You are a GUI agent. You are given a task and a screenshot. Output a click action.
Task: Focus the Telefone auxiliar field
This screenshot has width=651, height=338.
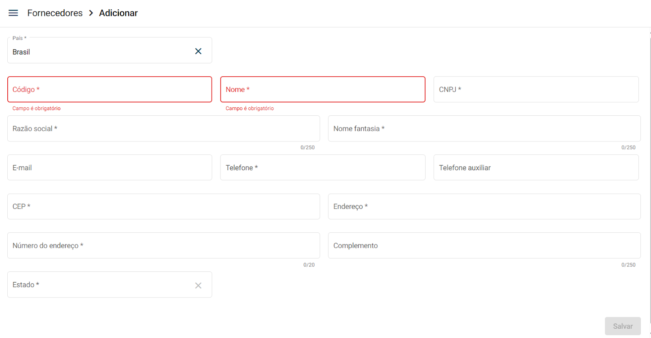[x=536, y=168]
